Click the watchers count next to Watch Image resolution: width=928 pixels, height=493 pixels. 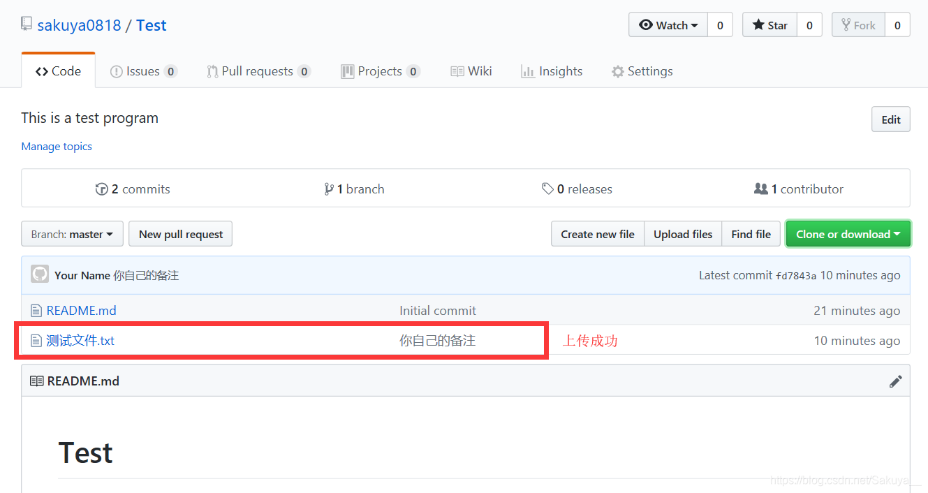coord(720,25)
